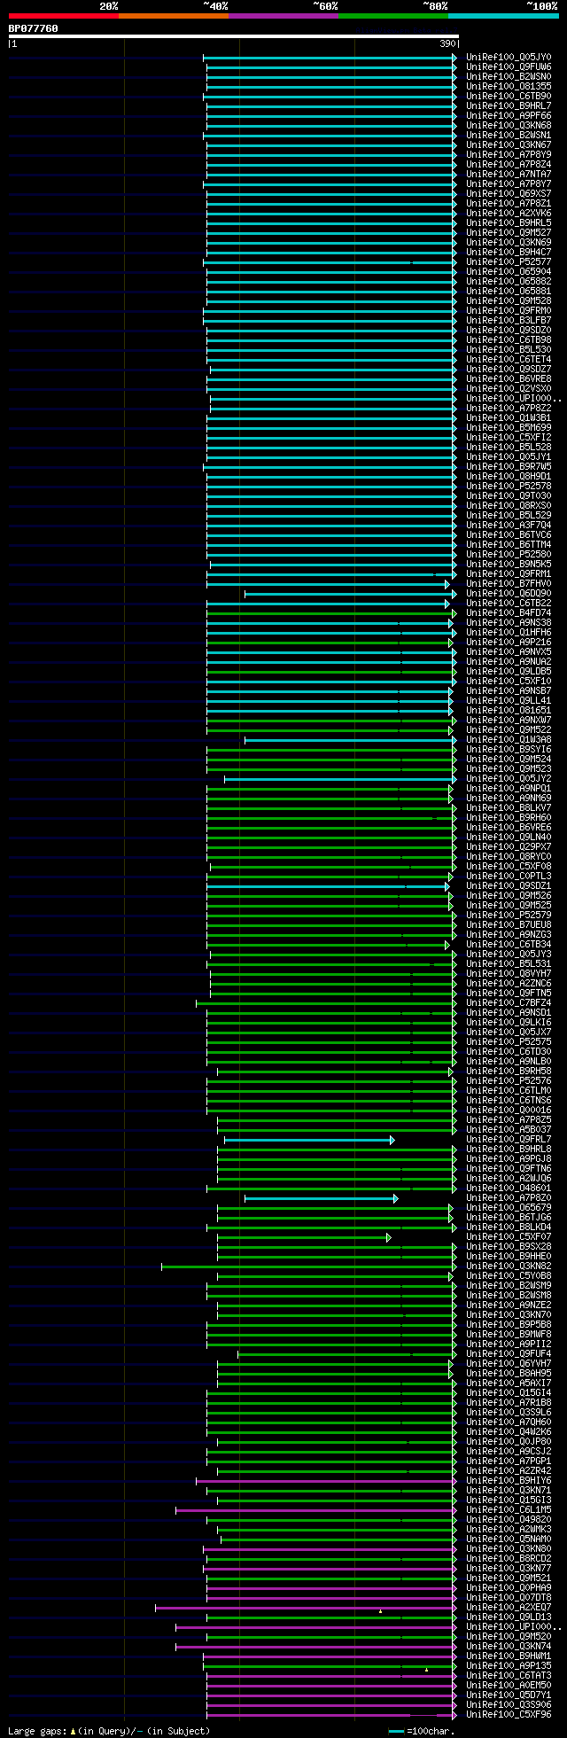Open hit UniRef100_B8LKV7
This screenshot has width=567, height=1738.
pyautogui.click(x=509, y=808)
